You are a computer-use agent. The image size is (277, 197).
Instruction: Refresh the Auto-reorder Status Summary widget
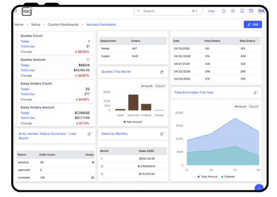90,134
